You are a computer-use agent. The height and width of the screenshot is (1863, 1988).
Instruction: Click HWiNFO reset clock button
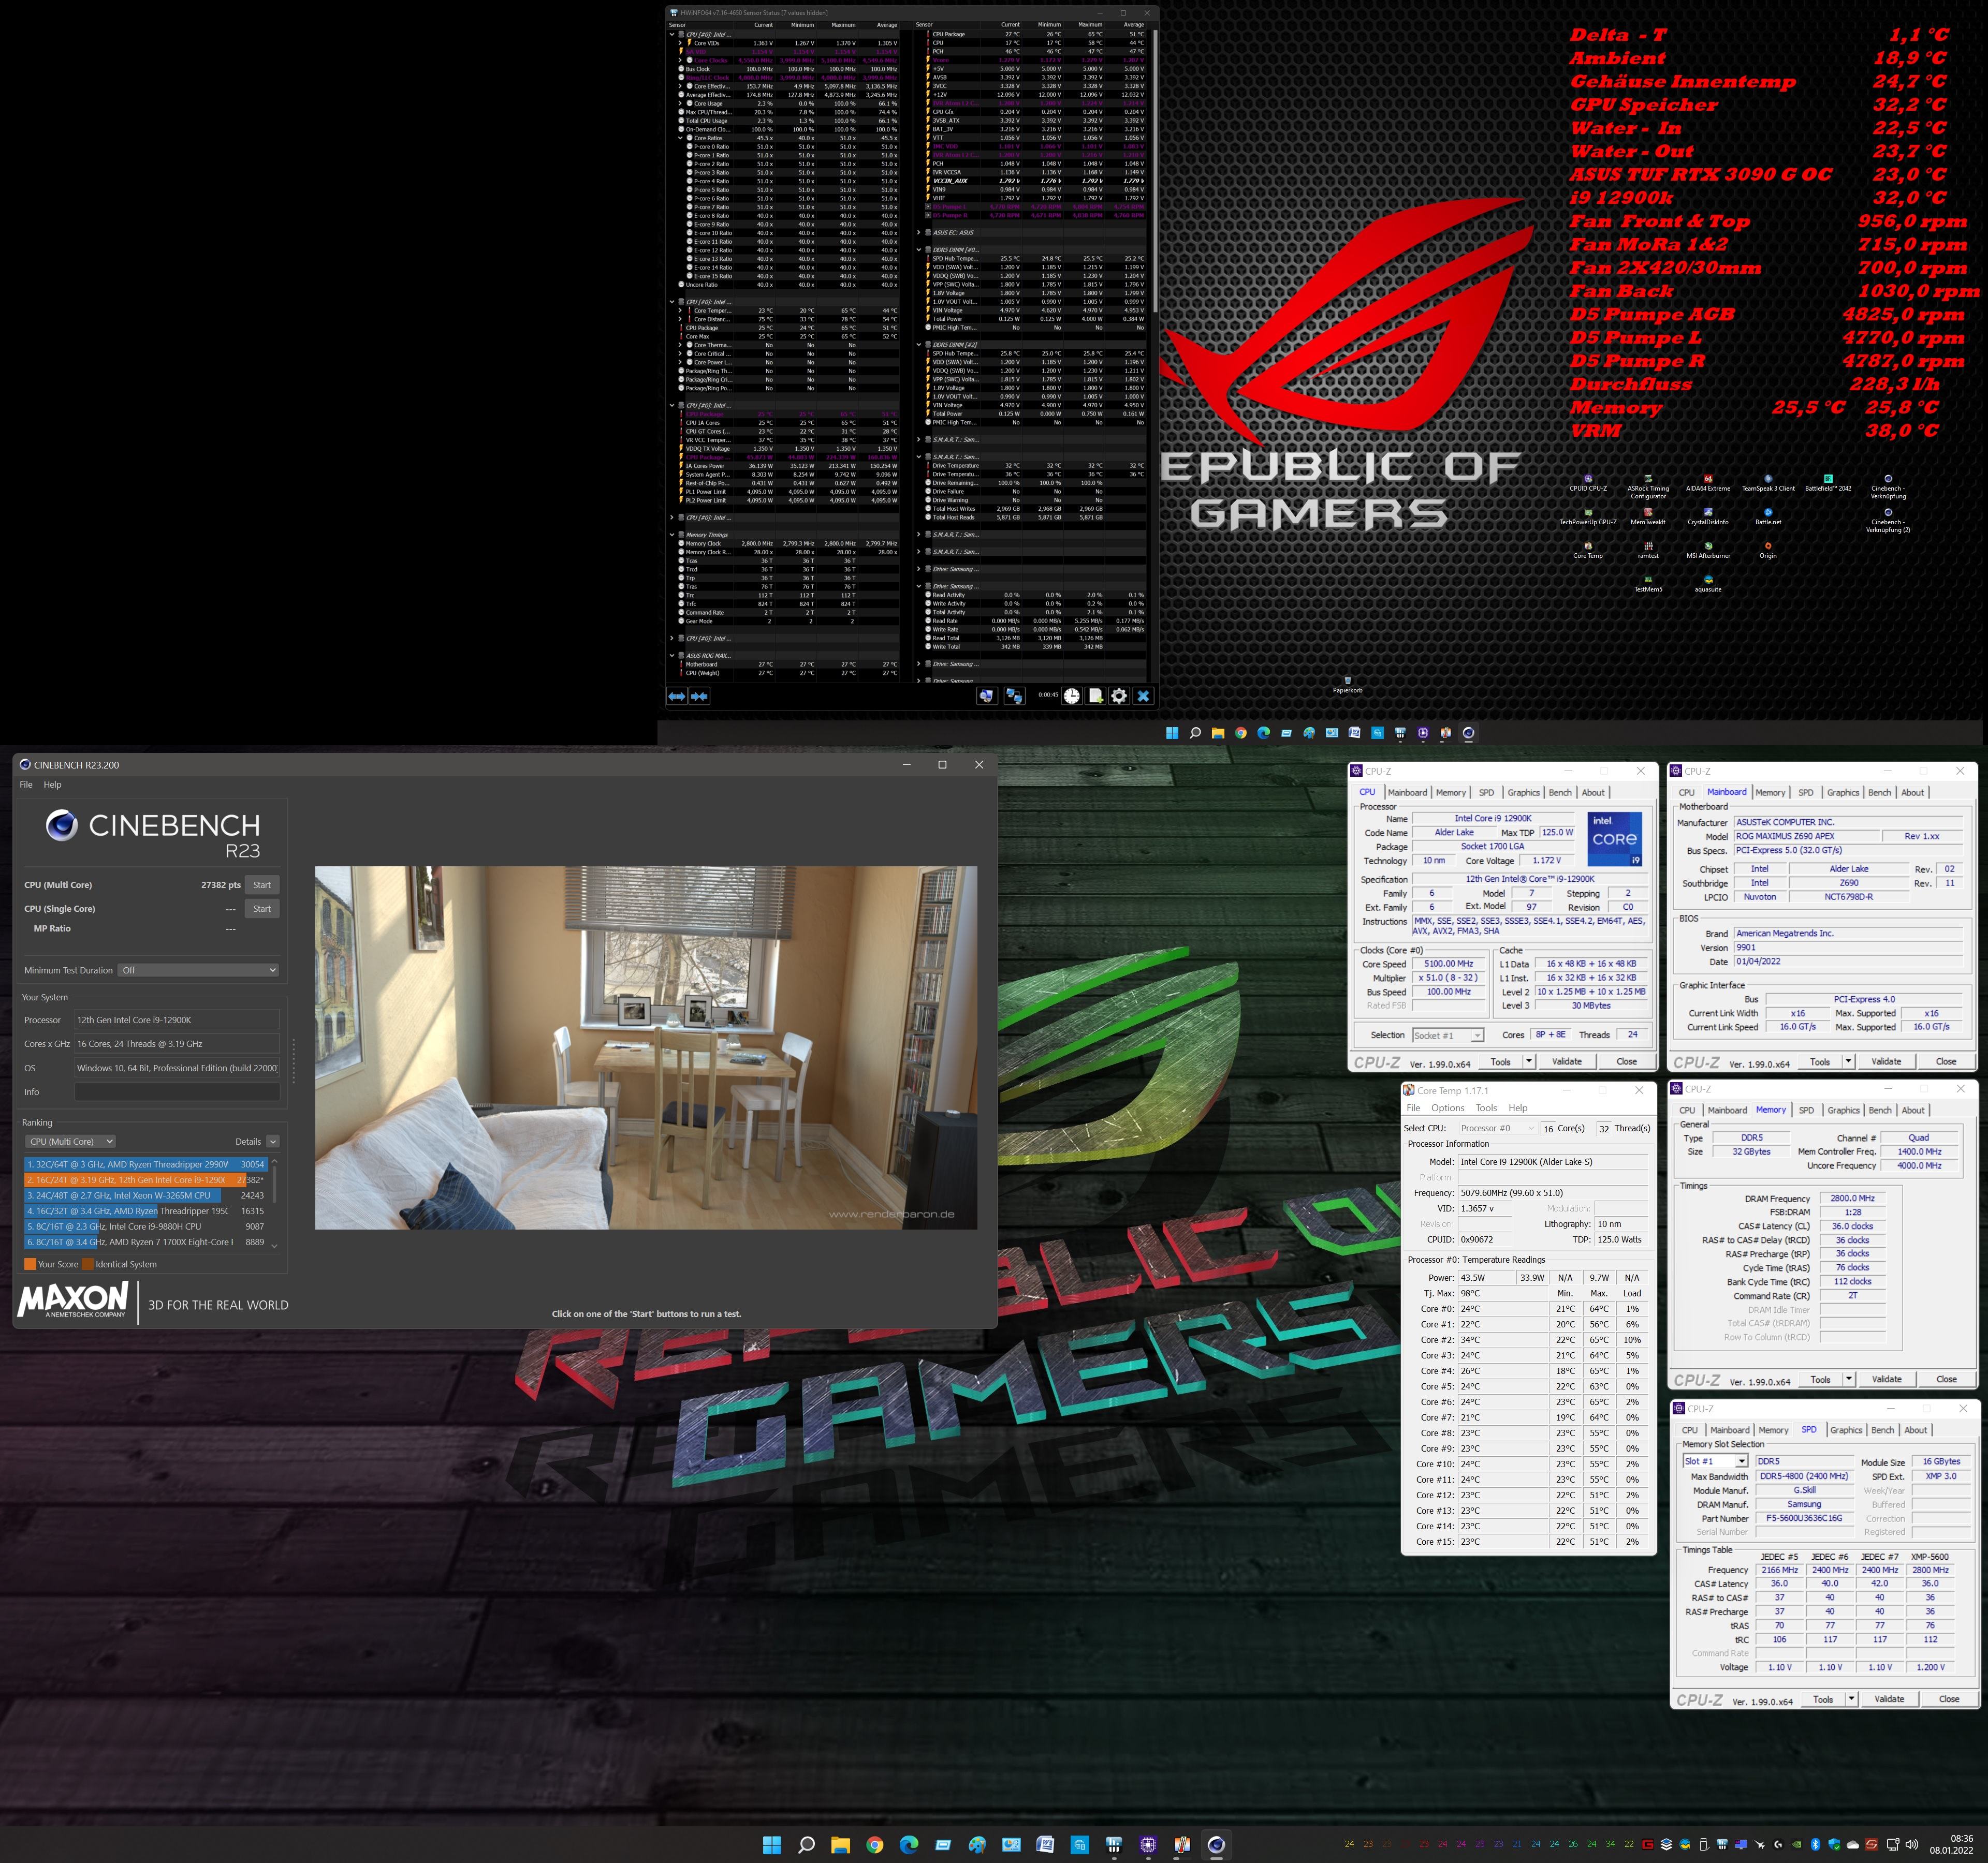(x=1072, y=696)
